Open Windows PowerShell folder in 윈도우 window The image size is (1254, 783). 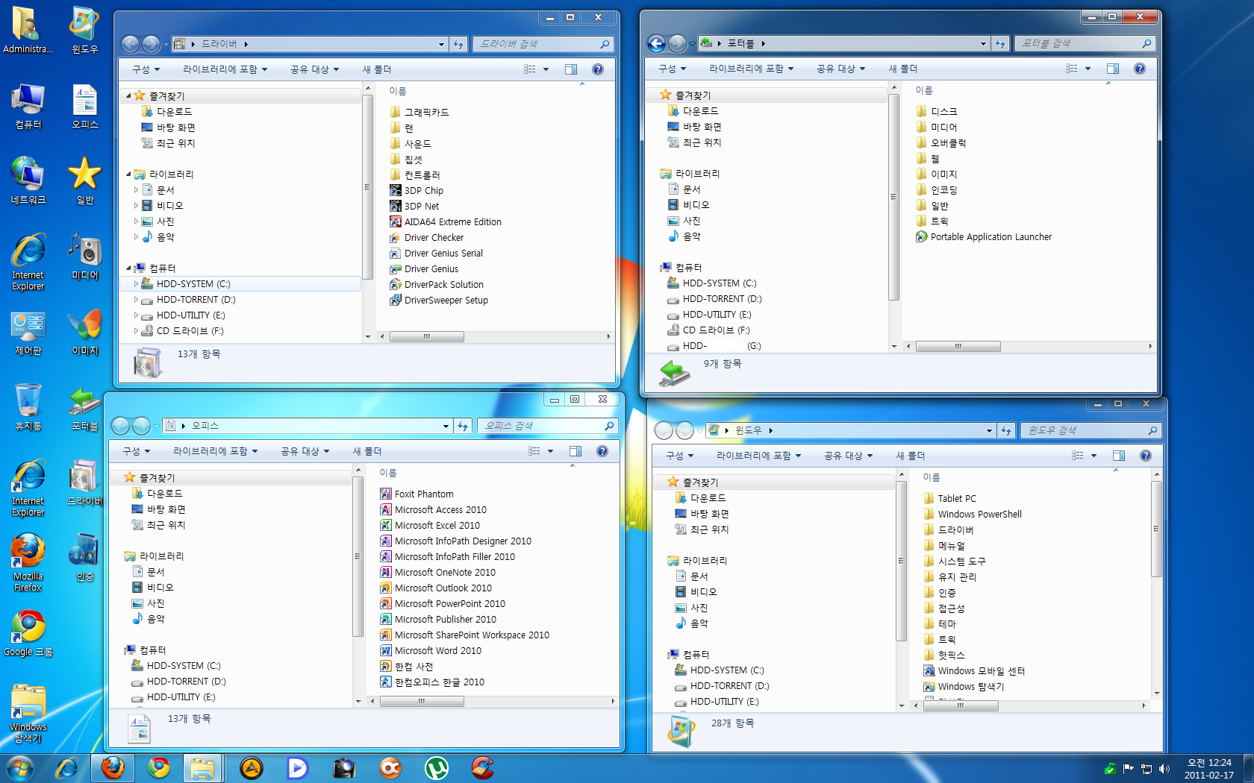tap(973, 514)
